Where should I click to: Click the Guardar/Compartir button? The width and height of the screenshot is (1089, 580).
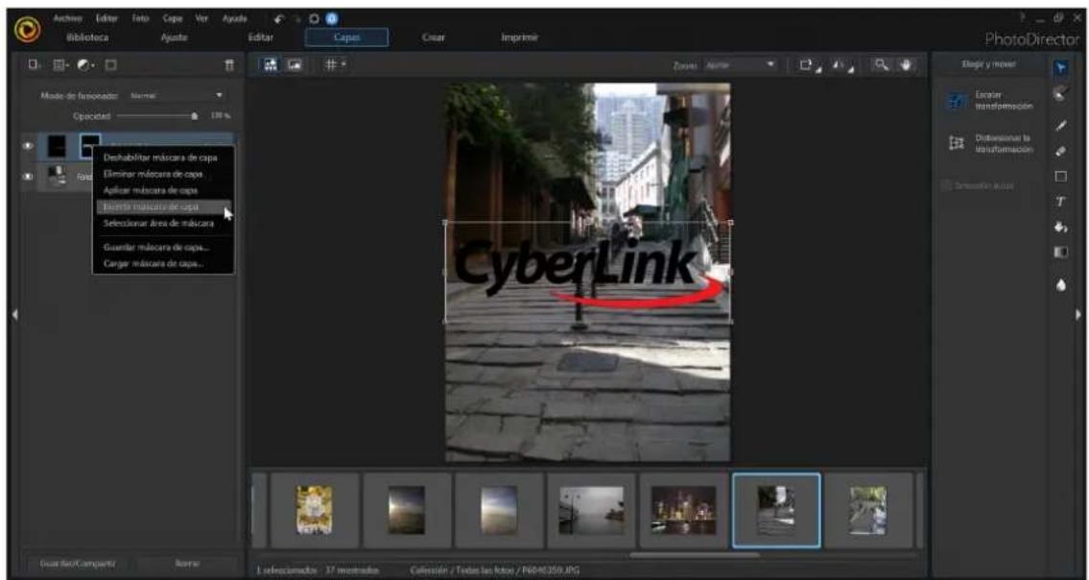[78, 564]
